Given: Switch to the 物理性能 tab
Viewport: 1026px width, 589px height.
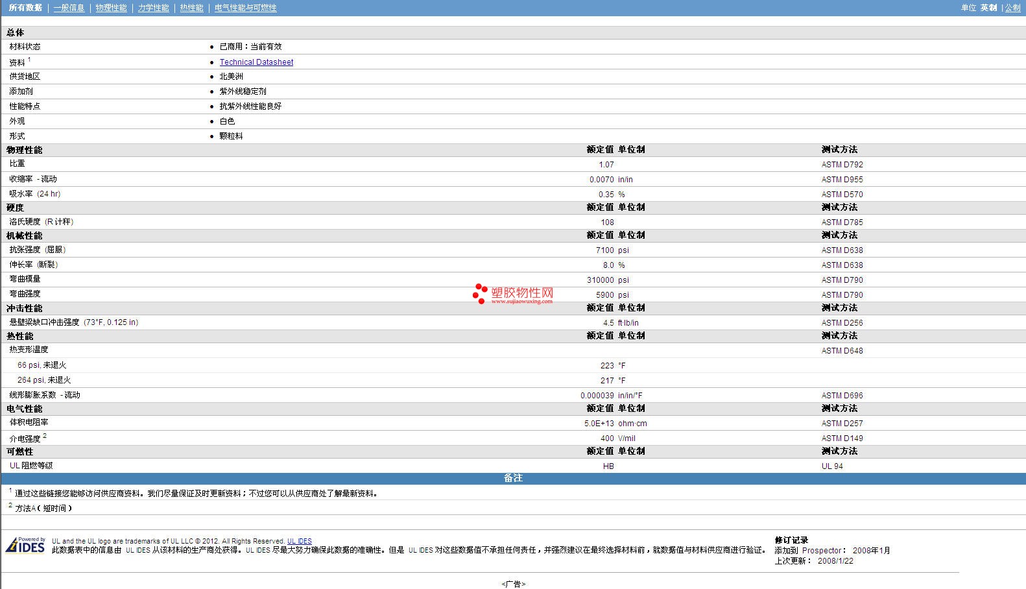Looking at the screenshot, I should pos(111,8).
